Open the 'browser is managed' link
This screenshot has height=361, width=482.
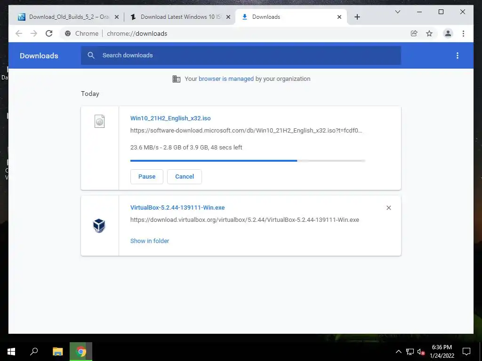tap(226, 79)
